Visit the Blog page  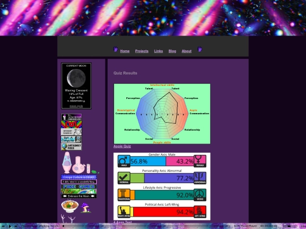[172, 51]
